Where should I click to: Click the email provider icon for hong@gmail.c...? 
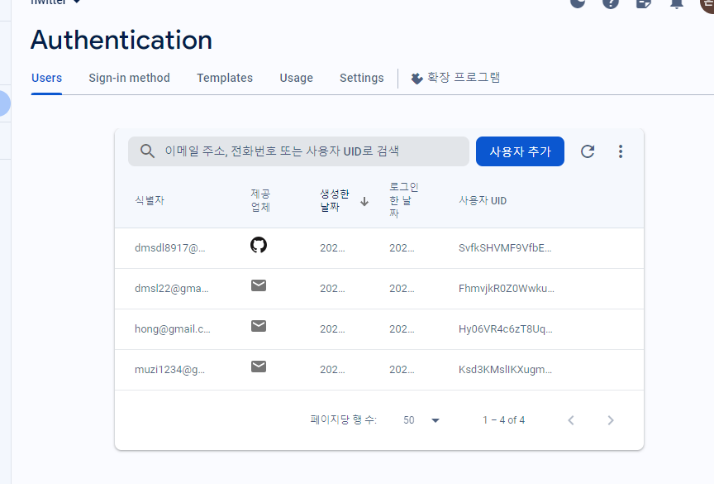[259, 326]
